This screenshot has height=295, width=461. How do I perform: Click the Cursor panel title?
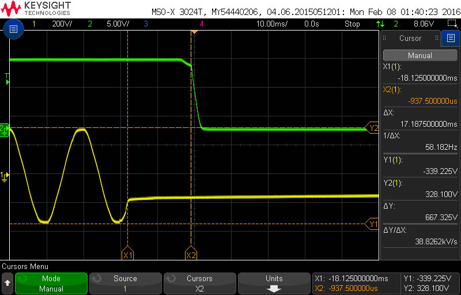410,38
